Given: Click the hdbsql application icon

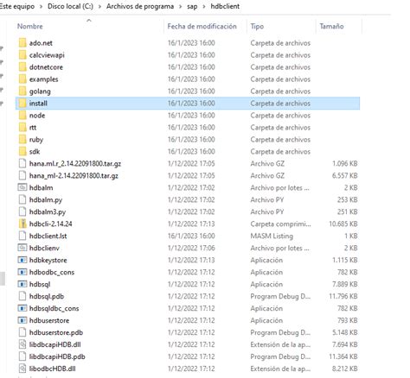Looking at the screenshot, I should tap(22, 284).
